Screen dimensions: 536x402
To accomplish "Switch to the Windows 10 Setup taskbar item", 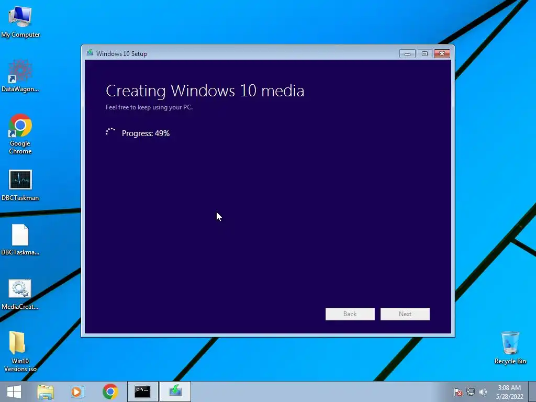I will 175,392.
